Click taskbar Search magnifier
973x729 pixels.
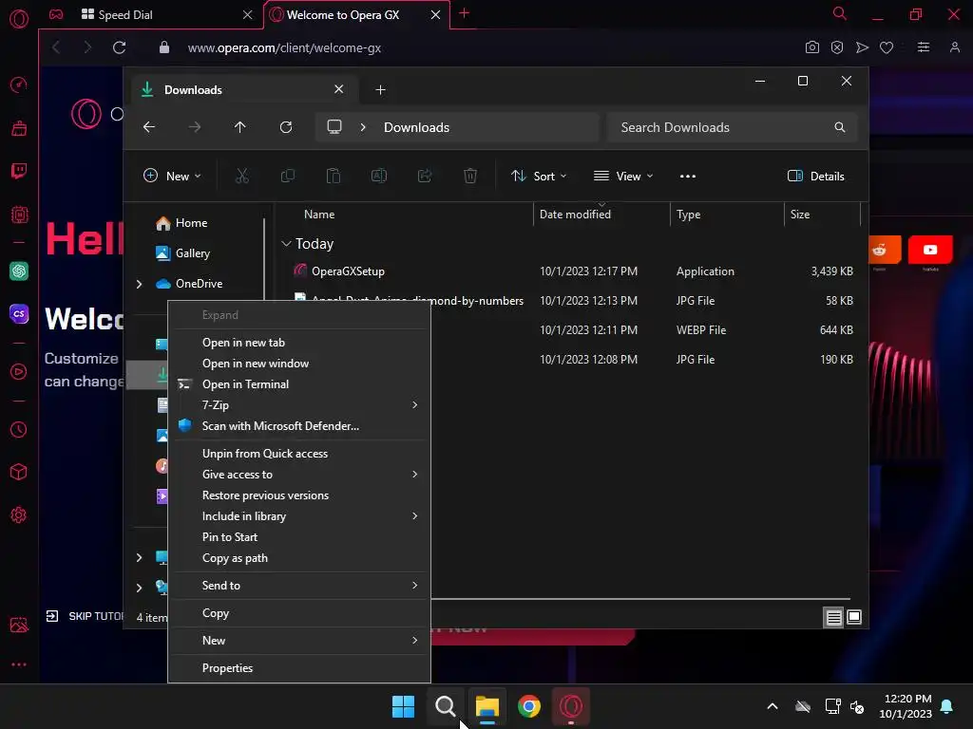[445, 706]
